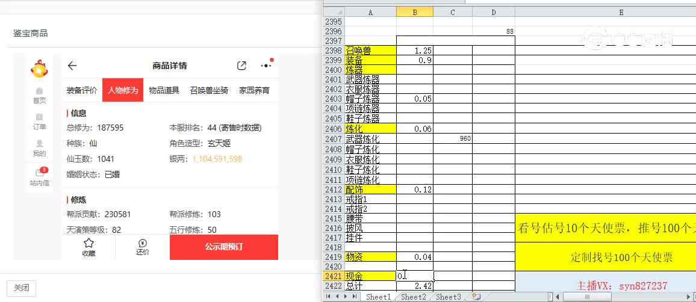Click the active cell next to 现金
This screenshot has height=302, width=696.
[x=415, y=276]
